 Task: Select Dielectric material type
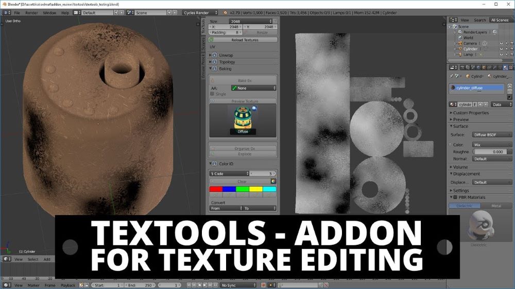point(465,206)
